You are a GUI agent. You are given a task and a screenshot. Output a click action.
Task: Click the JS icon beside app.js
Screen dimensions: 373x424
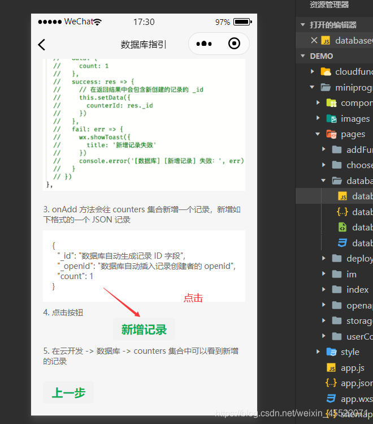click(x=331, y=368)
